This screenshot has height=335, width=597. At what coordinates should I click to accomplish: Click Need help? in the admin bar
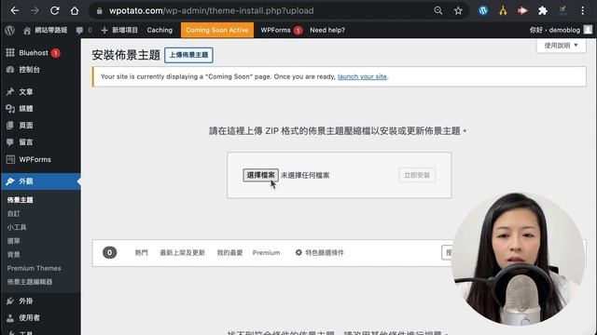[x=327, y=30]
